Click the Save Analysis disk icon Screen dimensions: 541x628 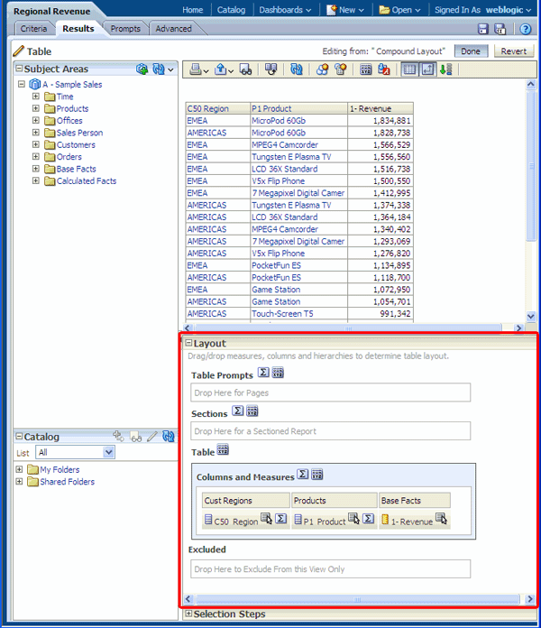coord(483,29)
